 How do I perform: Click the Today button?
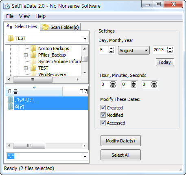tap(165, 62)
